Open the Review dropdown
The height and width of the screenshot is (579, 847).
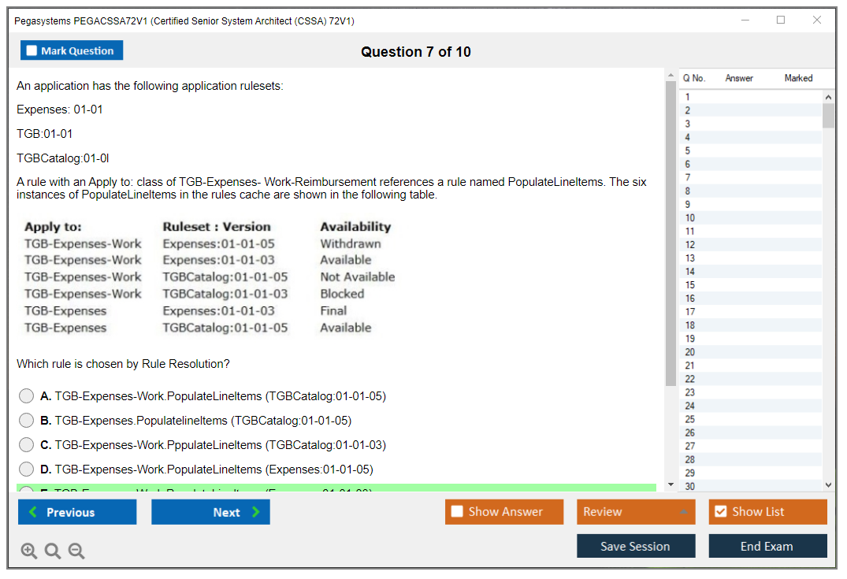635,512
